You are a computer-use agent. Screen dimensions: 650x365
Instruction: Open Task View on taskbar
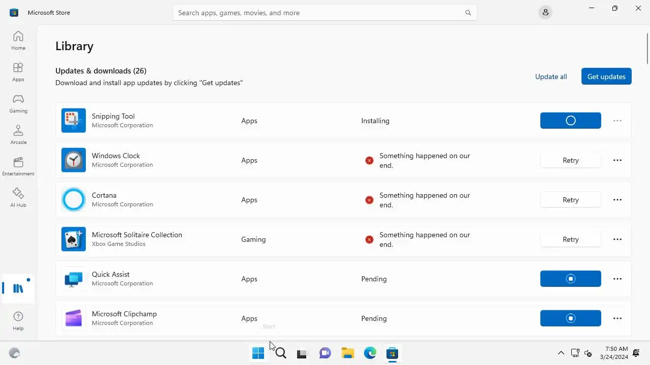coord(303,353)
